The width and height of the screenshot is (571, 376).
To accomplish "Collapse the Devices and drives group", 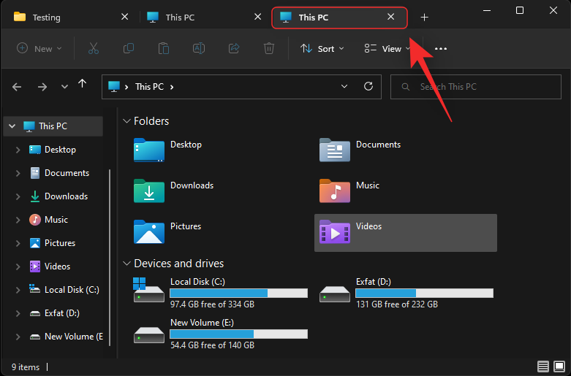I will 126,264.
